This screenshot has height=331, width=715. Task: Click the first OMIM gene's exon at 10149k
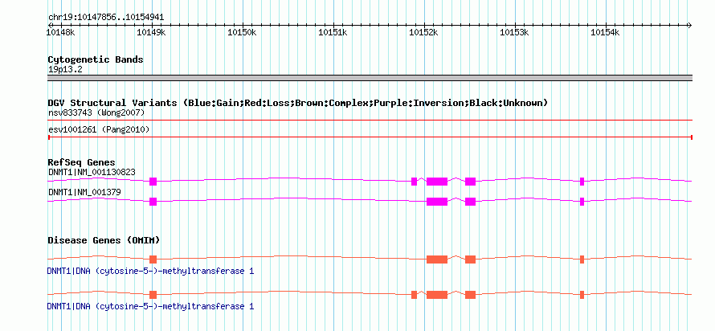point(153,259)
